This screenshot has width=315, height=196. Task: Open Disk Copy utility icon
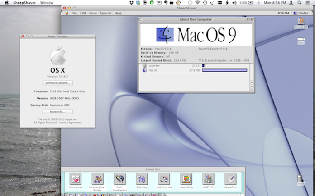point(142,179)
